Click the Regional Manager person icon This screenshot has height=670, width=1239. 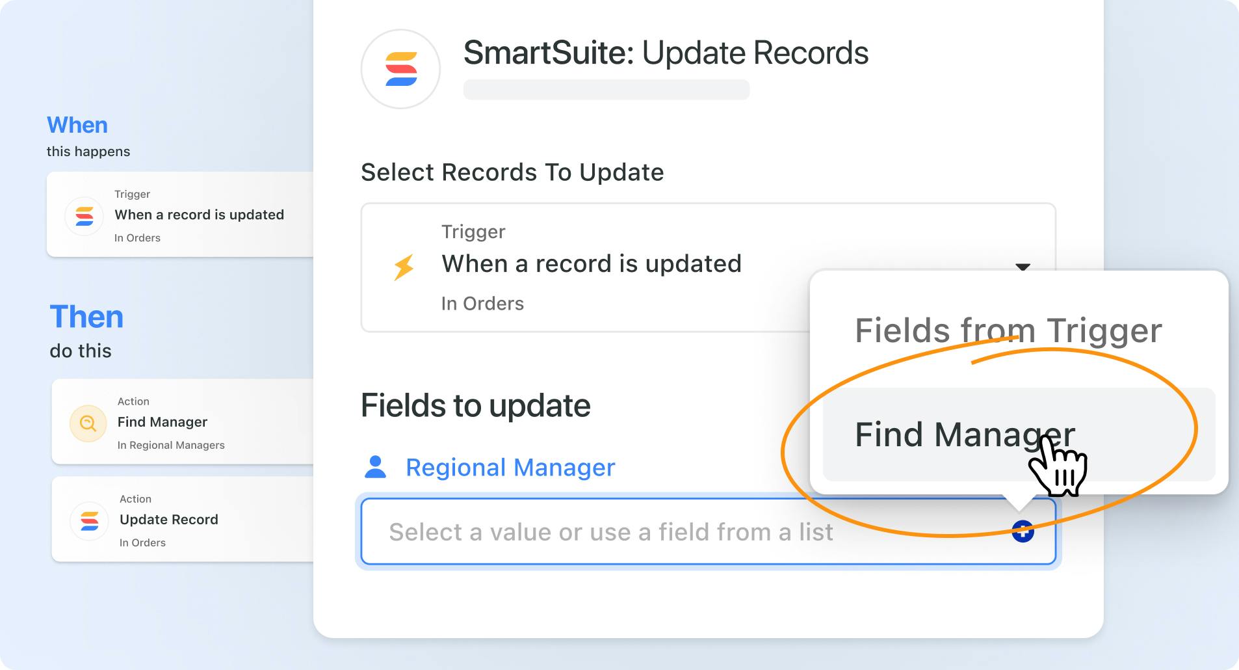[375, 467]
